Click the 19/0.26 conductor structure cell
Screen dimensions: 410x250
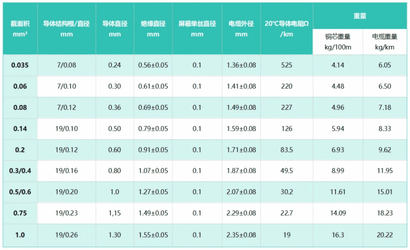point(66,235)
